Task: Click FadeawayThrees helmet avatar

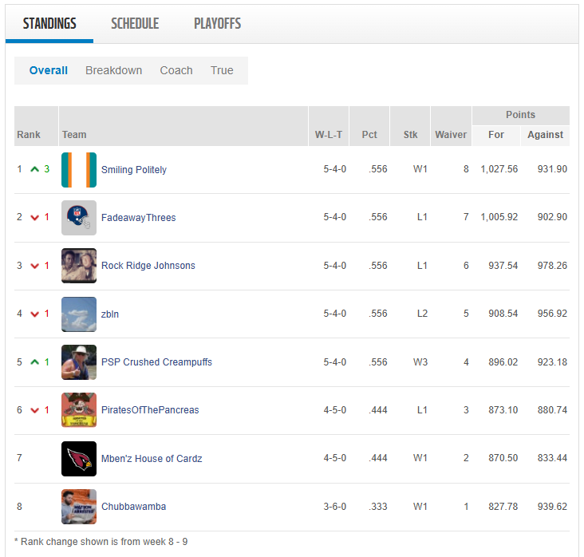Action: [78, 218]
